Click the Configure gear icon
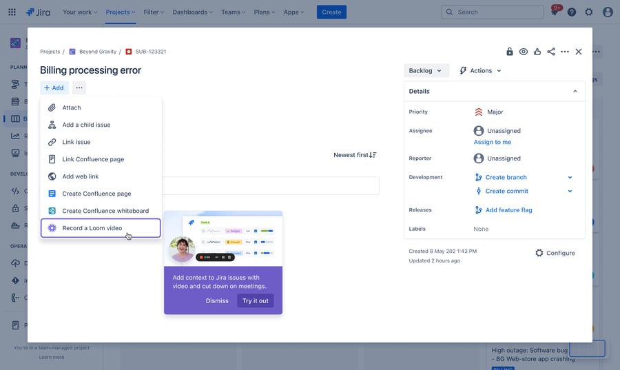 tap(539, 253)
